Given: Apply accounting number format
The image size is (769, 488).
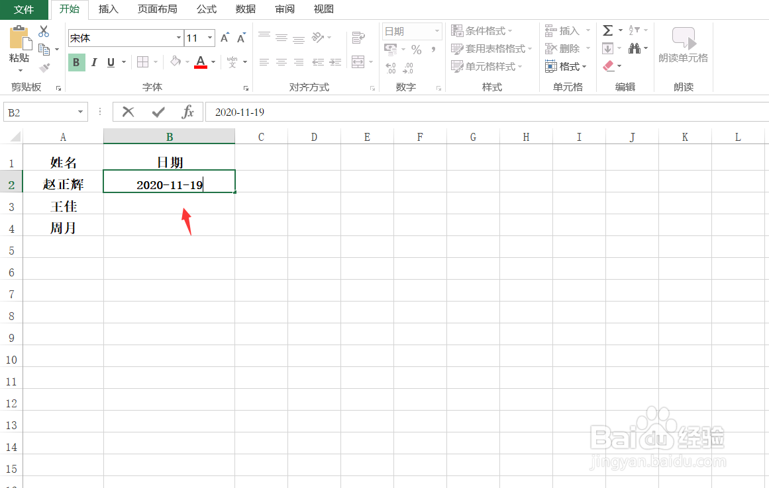Looking at the screenshot, I should click(391, 49).
